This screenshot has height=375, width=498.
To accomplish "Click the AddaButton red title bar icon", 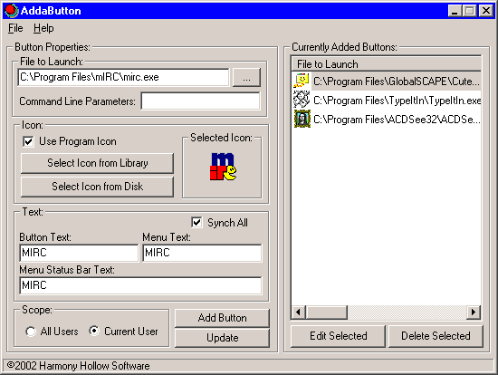I will pos(11,11).
